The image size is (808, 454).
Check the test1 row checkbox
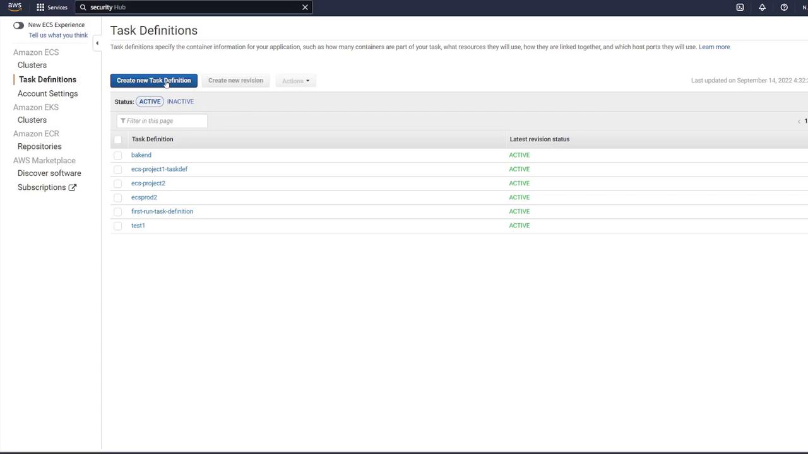pyautogui.click(x=118, y=226)
